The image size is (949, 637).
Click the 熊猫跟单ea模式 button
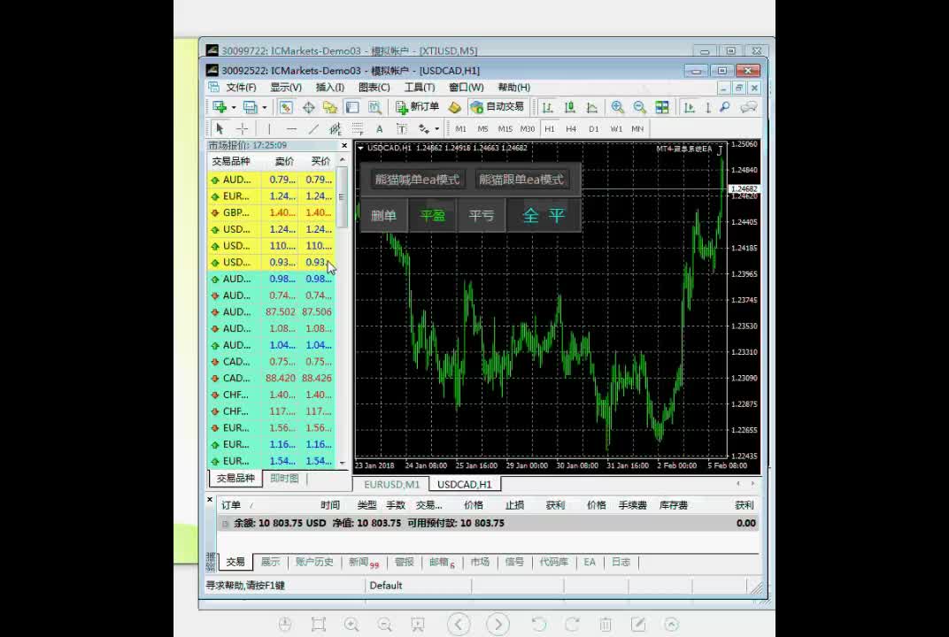(x=521, y=180)
